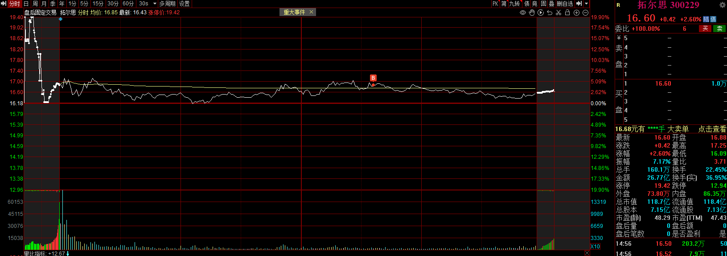Switch to the 年 yearly chart tab
The image size is (727, 256).
(62, 4)
